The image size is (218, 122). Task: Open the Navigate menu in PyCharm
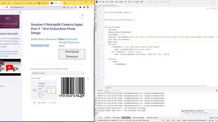tap(112, 2)
